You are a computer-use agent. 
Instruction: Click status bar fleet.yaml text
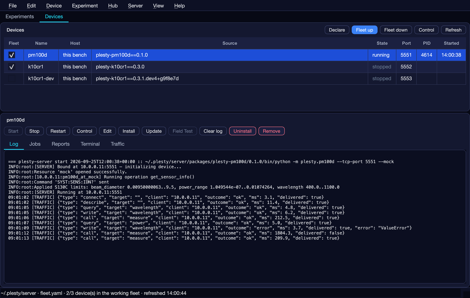51,293
